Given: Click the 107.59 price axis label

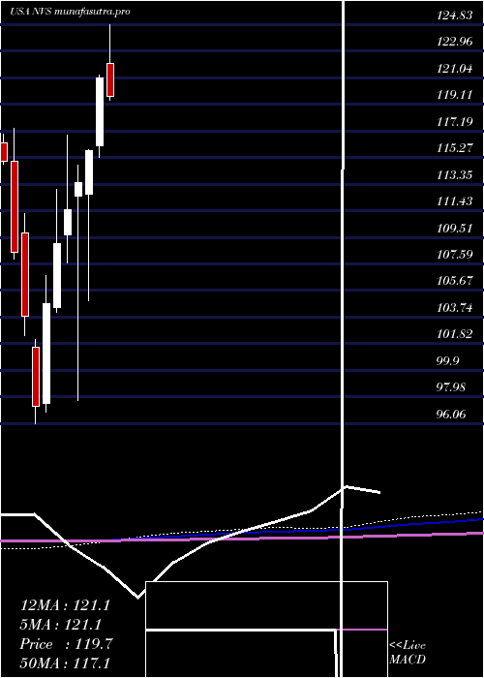Looking at the screenshot, I should (x=455, y=255).
